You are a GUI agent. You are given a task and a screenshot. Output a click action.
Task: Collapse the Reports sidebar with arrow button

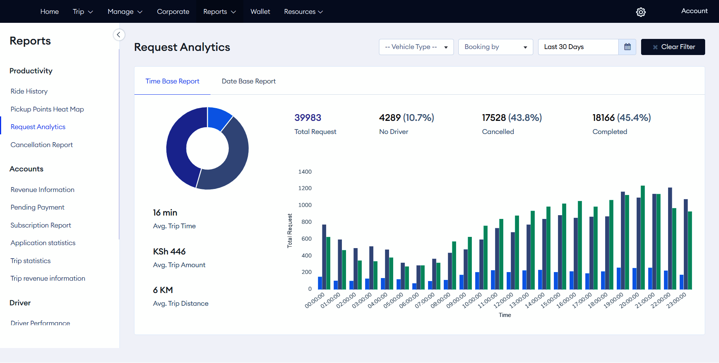tap(119, 35)
